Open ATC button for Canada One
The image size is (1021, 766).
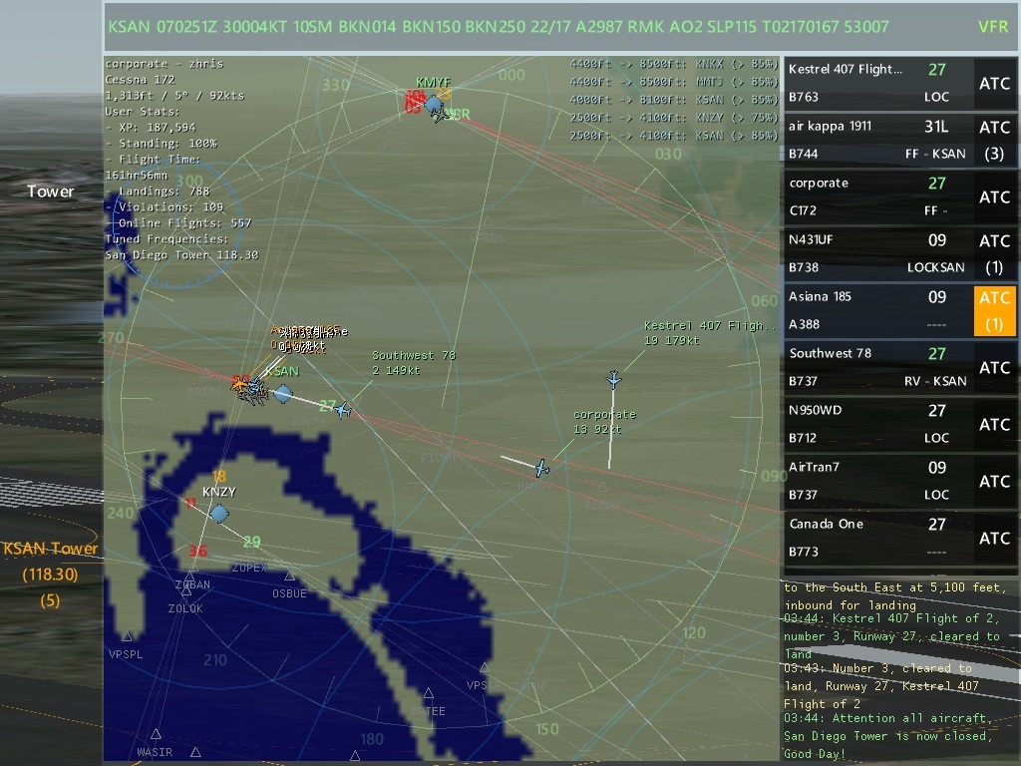(994, 538)
